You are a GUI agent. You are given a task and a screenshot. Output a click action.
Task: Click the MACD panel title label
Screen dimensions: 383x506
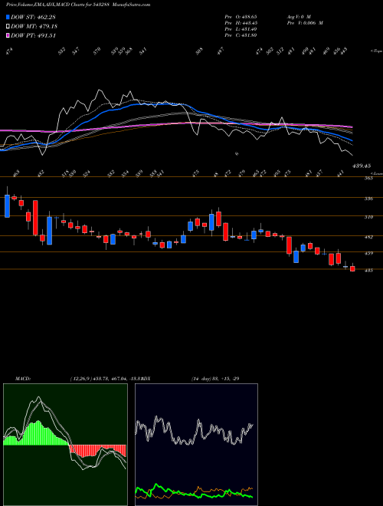tap(23, 379)
